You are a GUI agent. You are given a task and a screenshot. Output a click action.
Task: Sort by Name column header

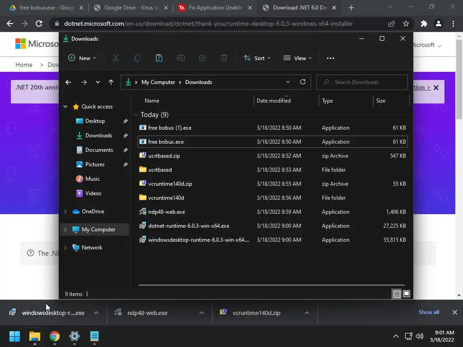(x=195, y=101)
